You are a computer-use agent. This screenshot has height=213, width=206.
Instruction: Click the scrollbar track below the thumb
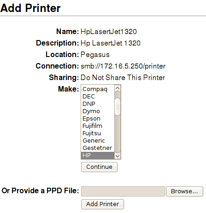(118, 134)
